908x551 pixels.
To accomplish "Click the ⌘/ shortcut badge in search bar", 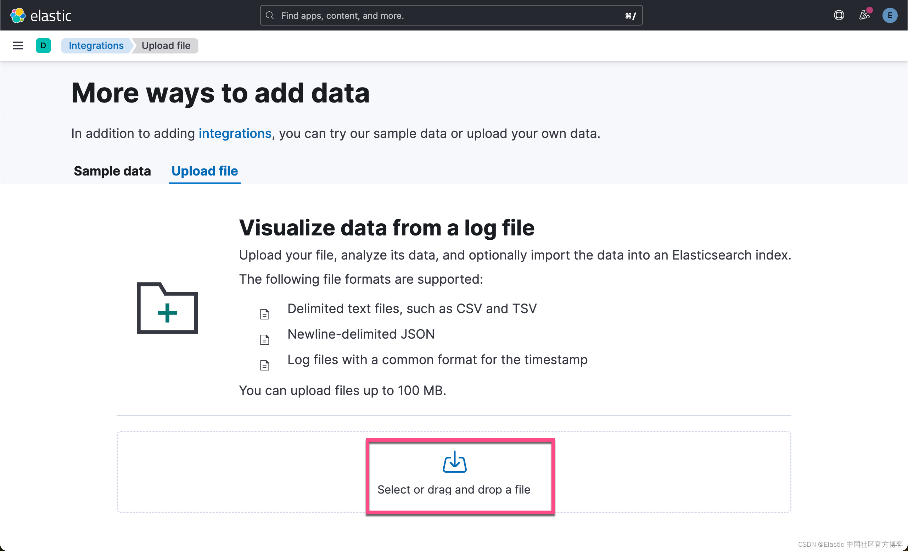I will pyautogui.click(x=630, y=15).
